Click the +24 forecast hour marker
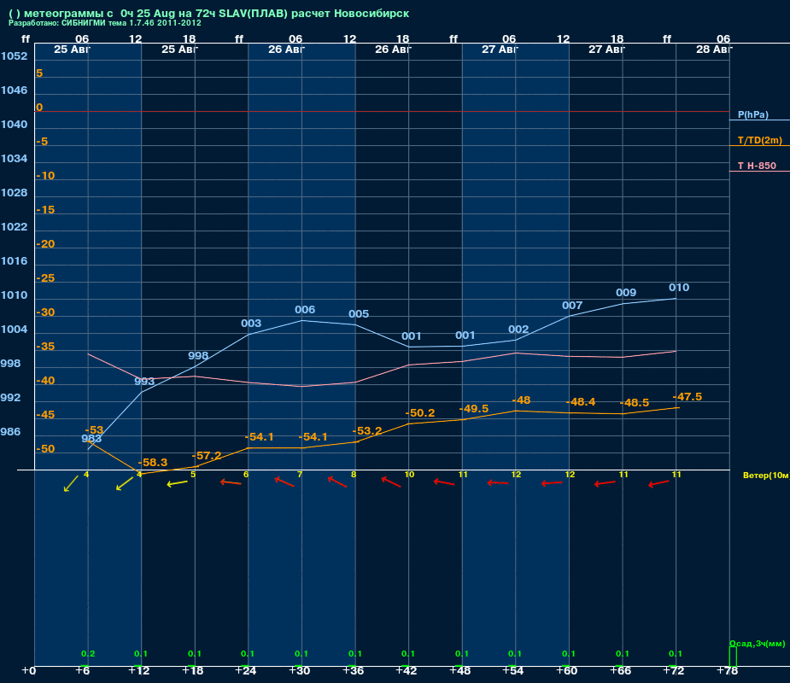The width and height of the screenshot is (790, 683). coord(245,671)
